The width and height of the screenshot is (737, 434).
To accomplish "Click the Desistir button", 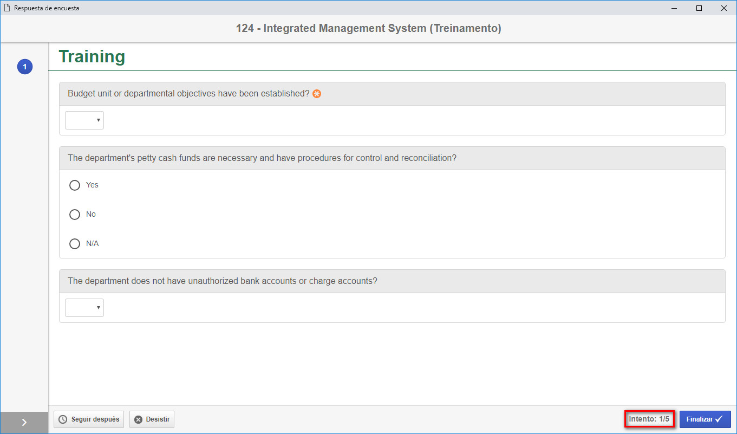I will point(152,419).
